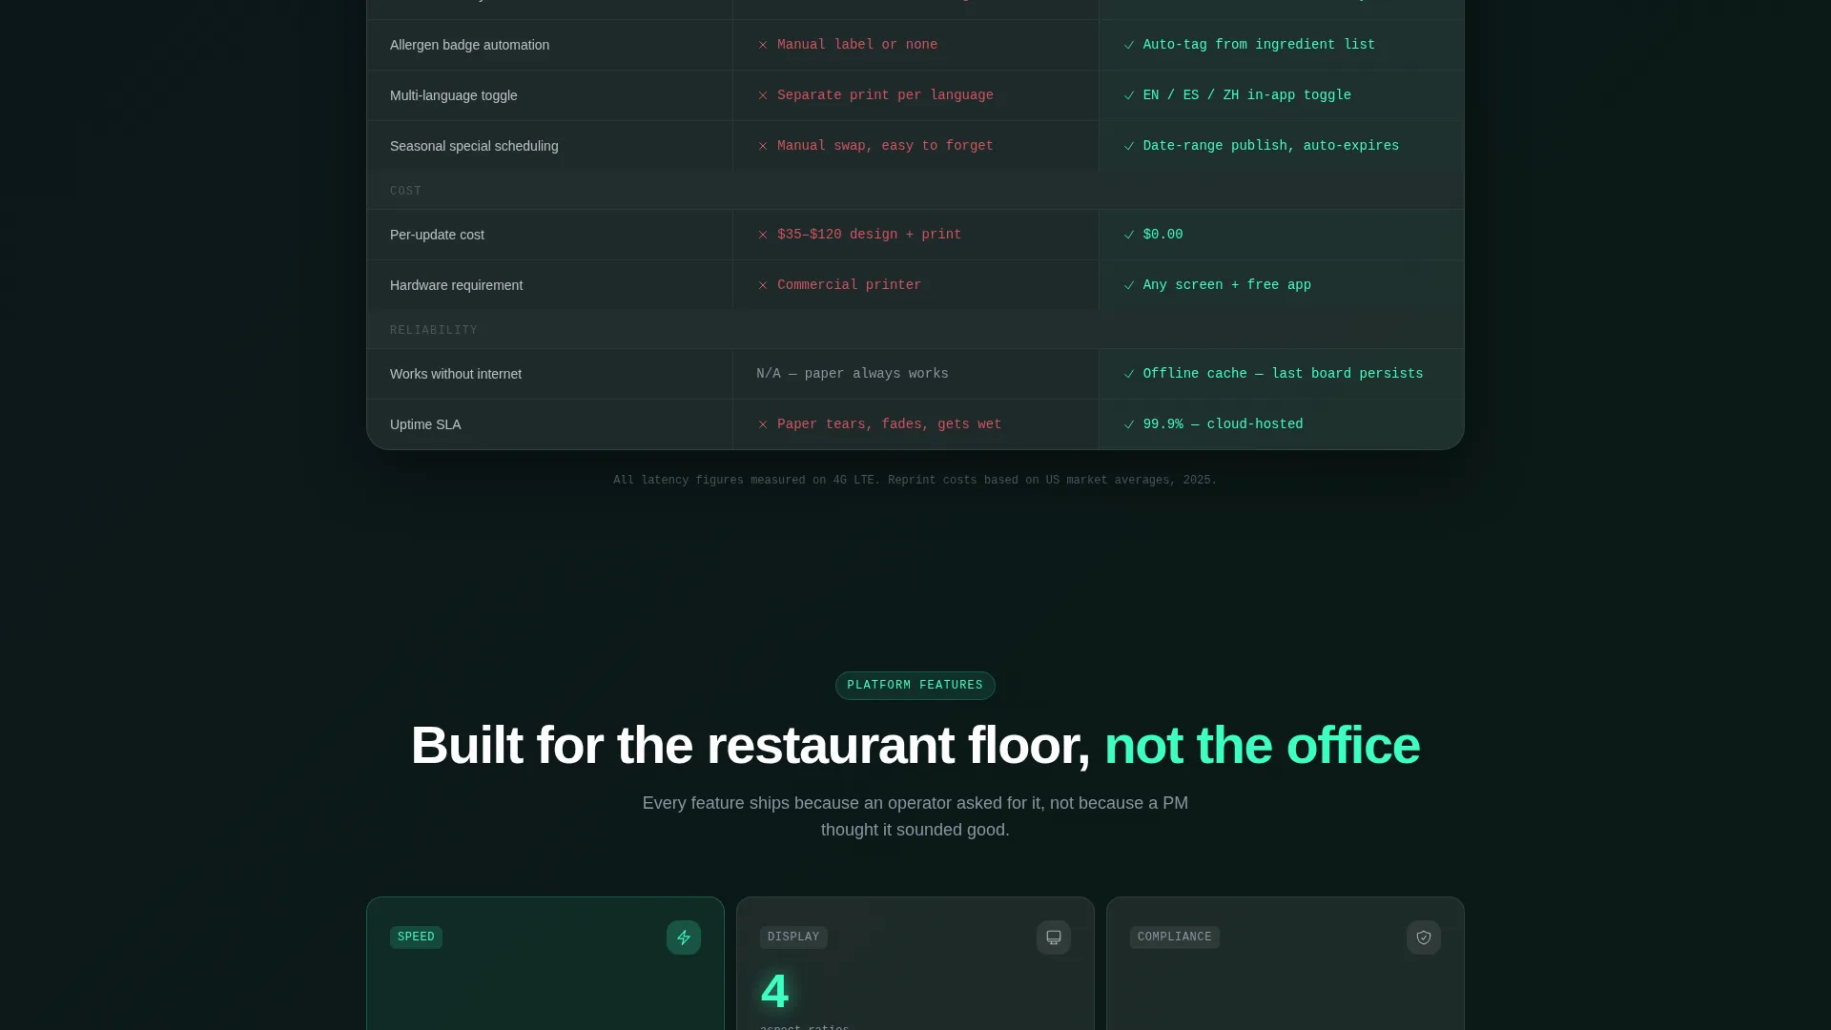Screen dimensions: 1831x1030
Task: Click the checkmark beside 'EN / ES / ZH in-app toggle'
Action: [1129, 95]
